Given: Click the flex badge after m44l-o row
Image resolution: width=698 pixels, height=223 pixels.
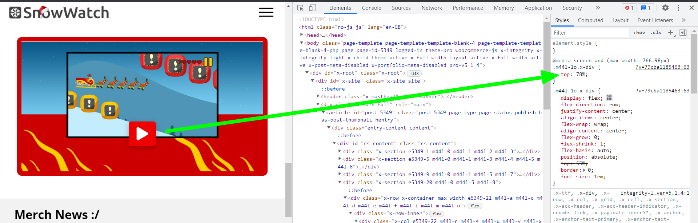Looking at the screenshot, I should coord(475,206).
